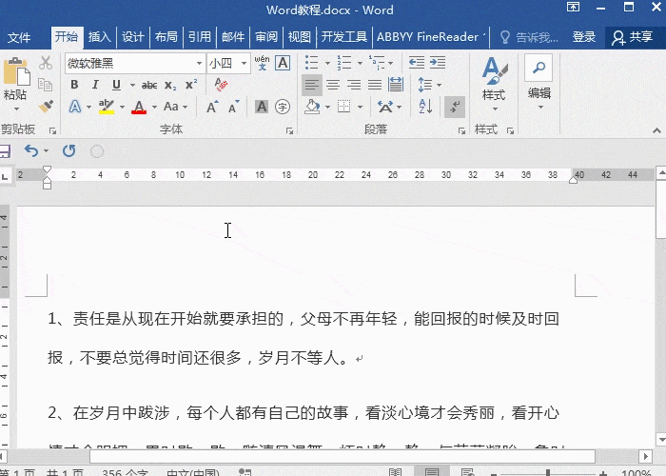Open ABBYY FineReader tab
This screenshot has height=476, width=666.
pos(430,37)
